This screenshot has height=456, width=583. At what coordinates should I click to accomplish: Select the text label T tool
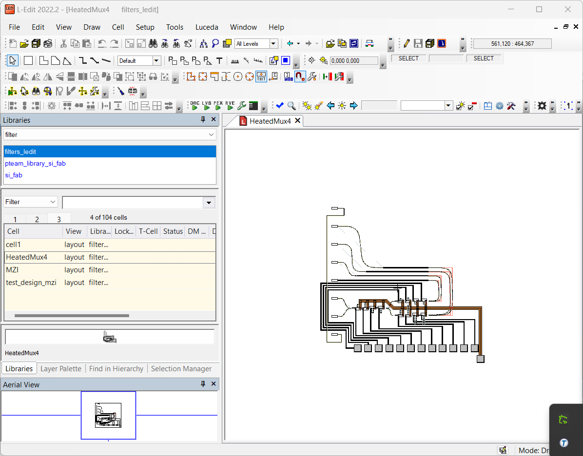click(219, 60)
